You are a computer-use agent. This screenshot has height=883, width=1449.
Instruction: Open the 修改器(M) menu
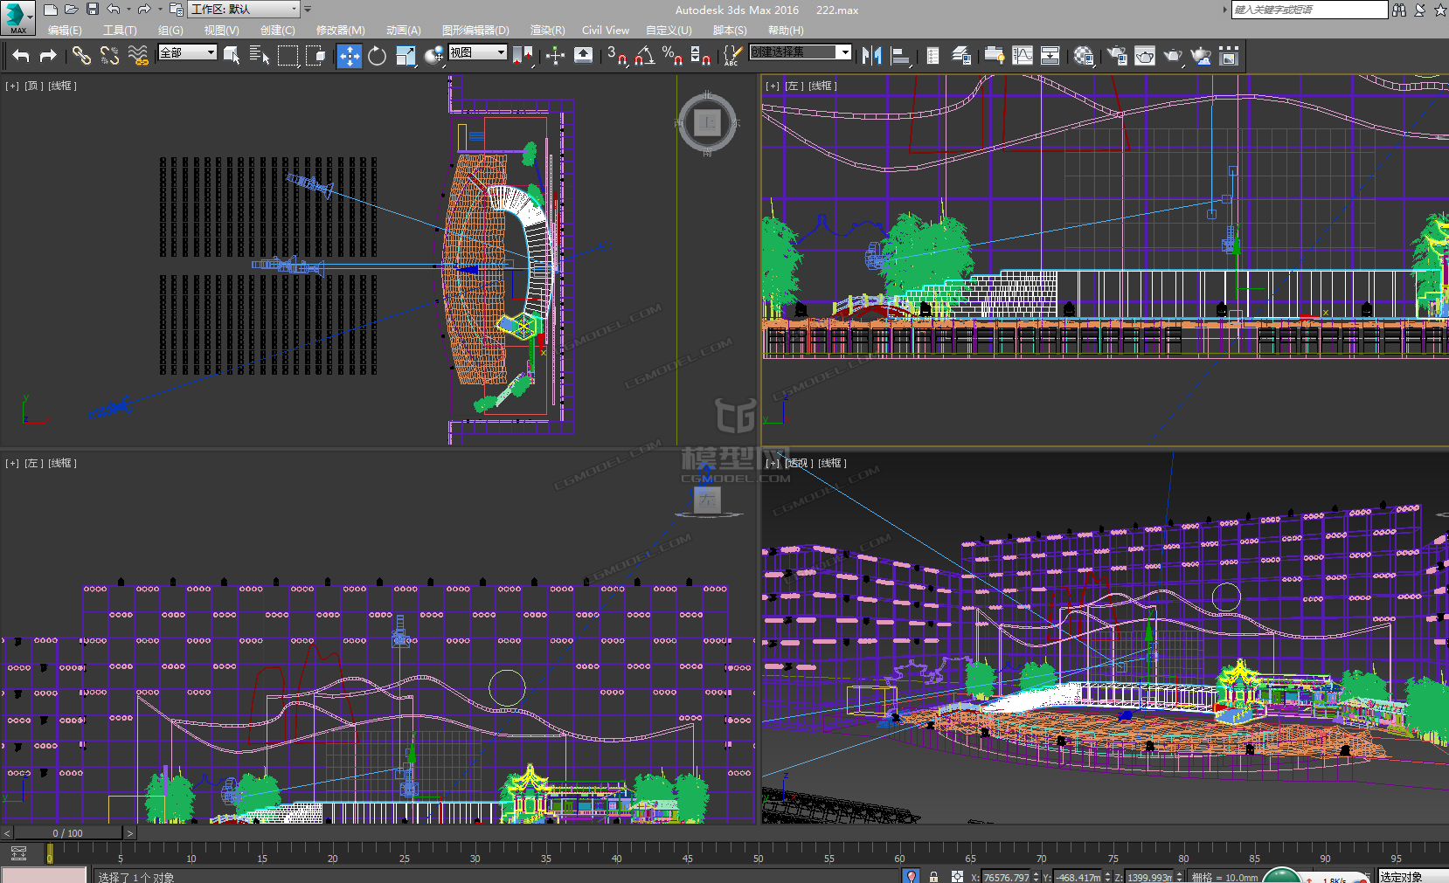pos(341,31)
